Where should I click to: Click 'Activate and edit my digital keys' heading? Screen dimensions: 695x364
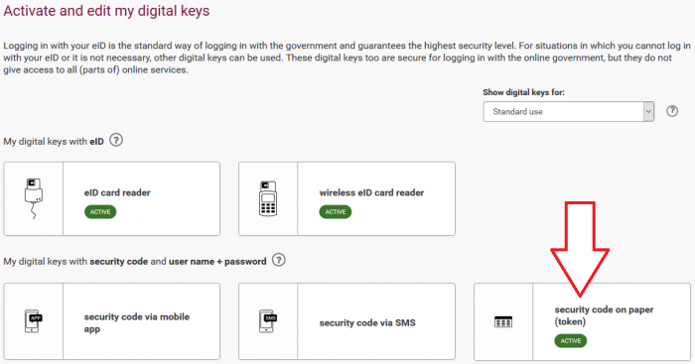click(106, 11)
